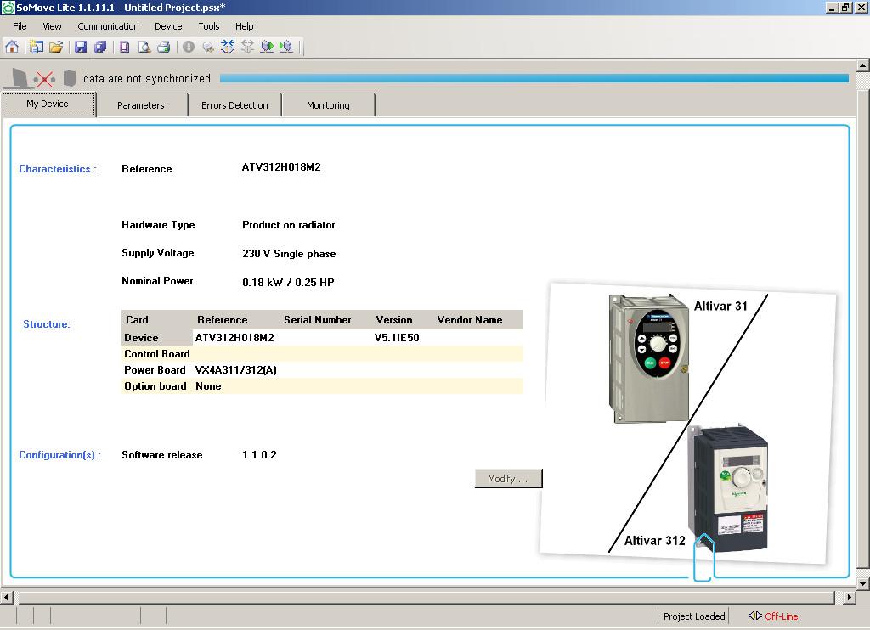
Task: Create a new project from toolbar
Action: coord(36,47)
